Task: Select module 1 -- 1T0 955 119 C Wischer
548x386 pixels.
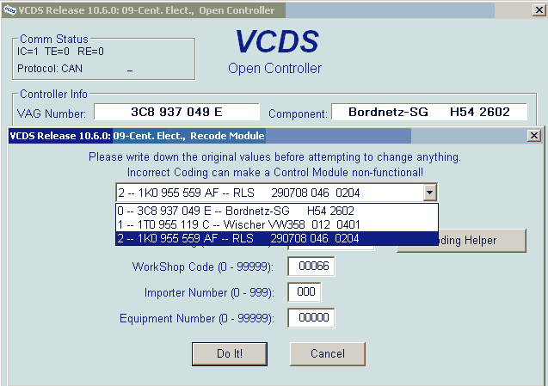Action: click(x=277, y=224)
